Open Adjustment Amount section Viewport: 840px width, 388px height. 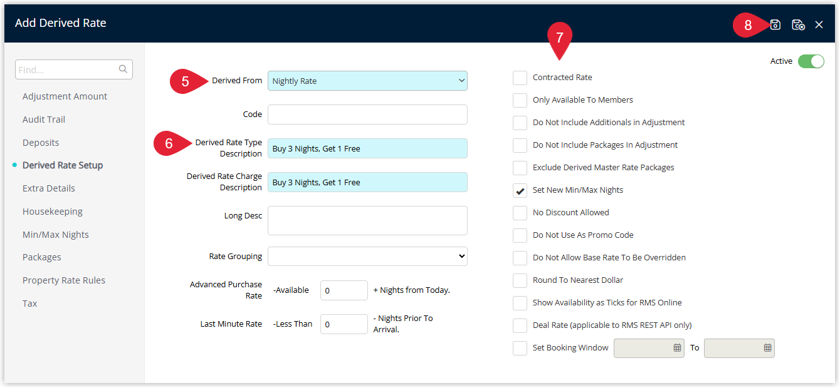[x=65, y=96]
